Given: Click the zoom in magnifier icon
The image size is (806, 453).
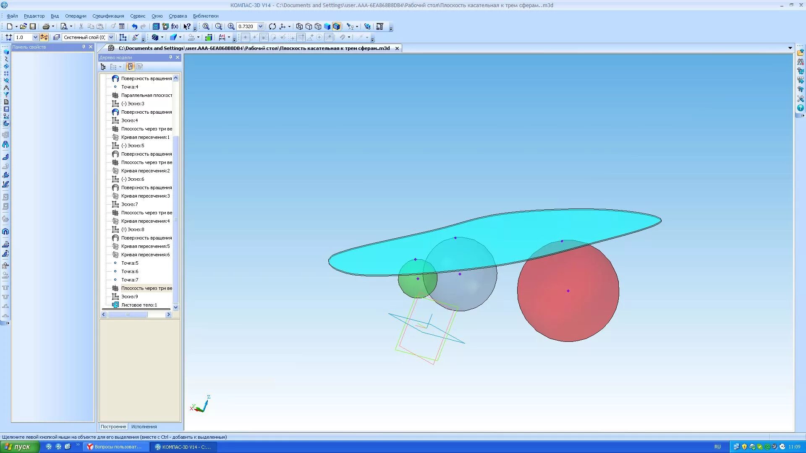Looking at the screenshot, I should point(231,26).
